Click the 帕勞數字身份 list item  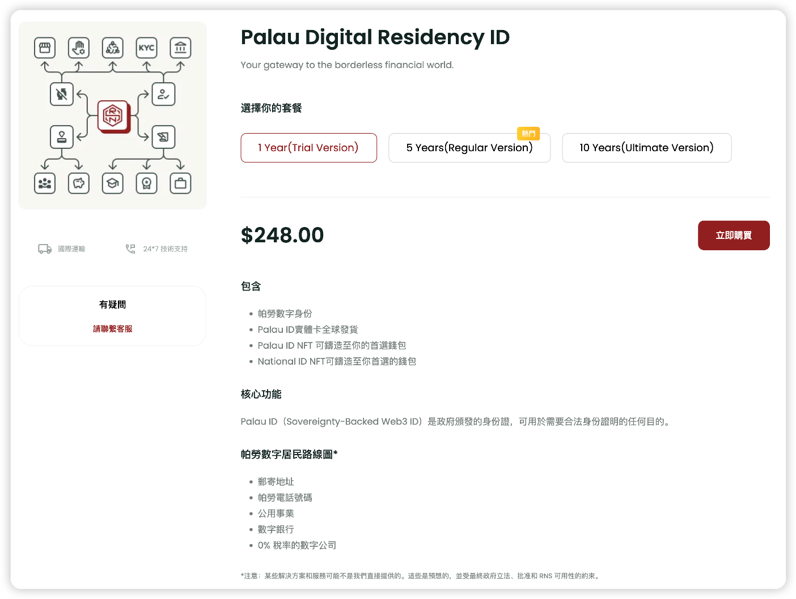point(285,314)
